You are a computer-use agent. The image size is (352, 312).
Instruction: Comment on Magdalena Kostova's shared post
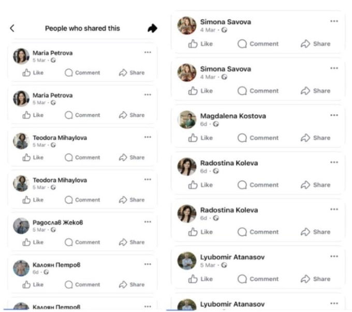tap(258, 138)
